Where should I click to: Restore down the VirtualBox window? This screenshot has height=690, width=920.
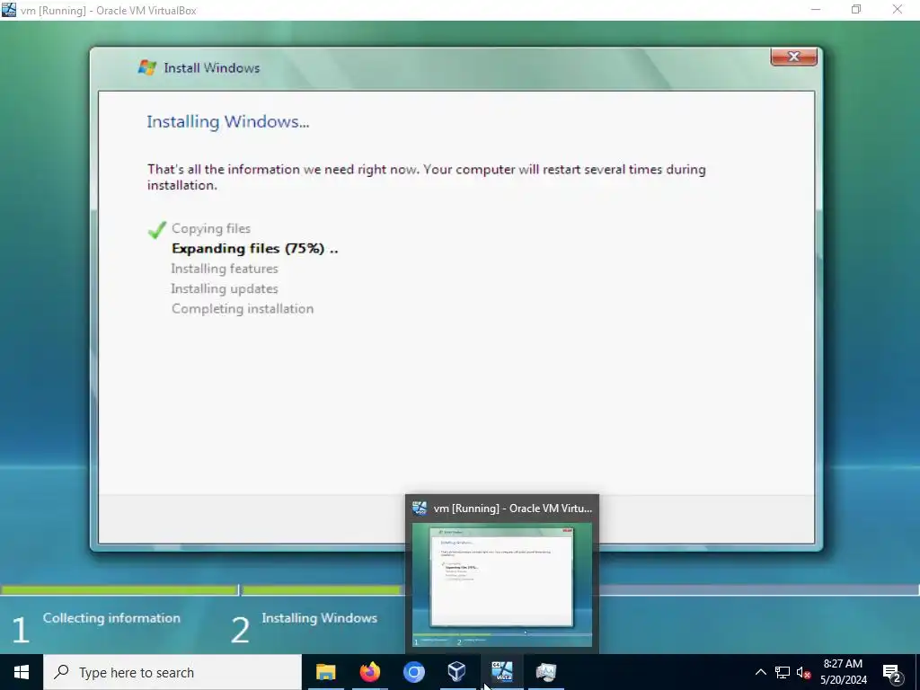(856, 9)
